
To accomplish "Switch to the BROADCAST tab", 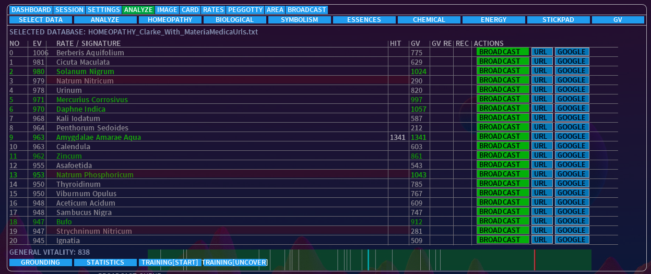I will point(307,10).
